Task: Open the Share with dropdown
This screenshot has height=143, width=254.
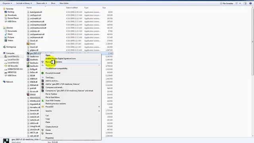Action: (41, 3)
